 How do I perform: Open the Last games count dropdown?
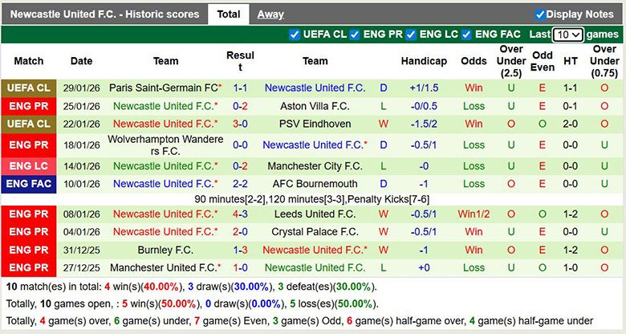point(568,35)
